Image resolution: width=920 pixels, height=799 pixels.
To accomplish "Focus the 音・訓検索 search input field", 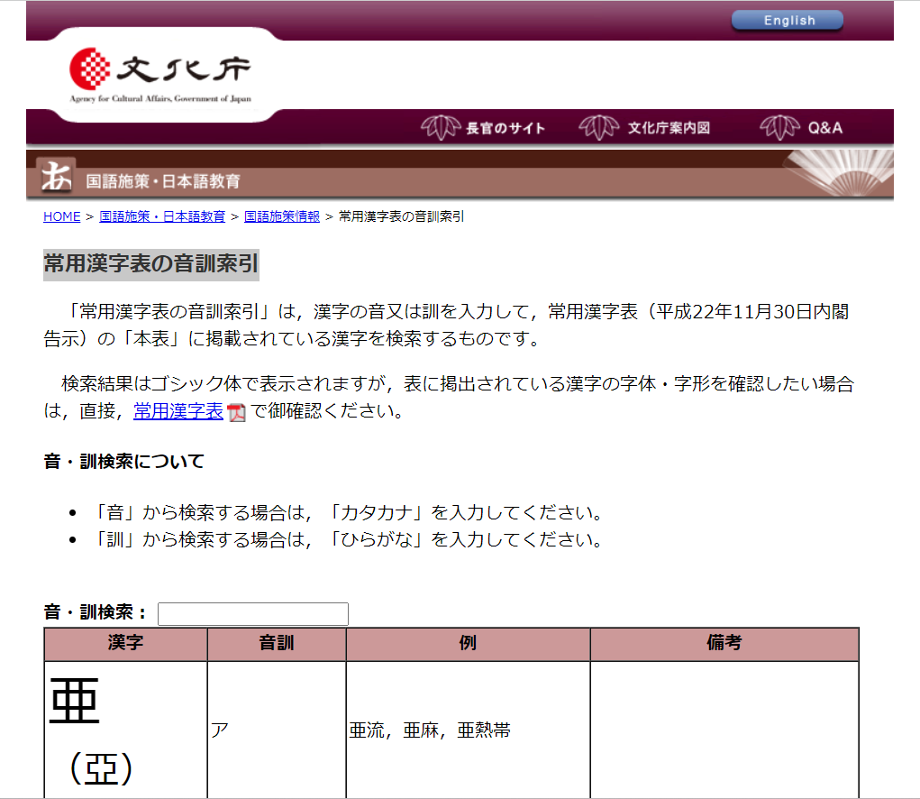I will (253, 613).
